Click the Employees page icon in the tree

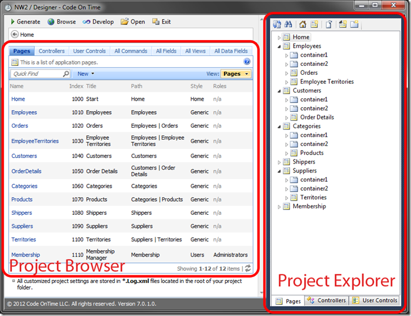point(286,46)
